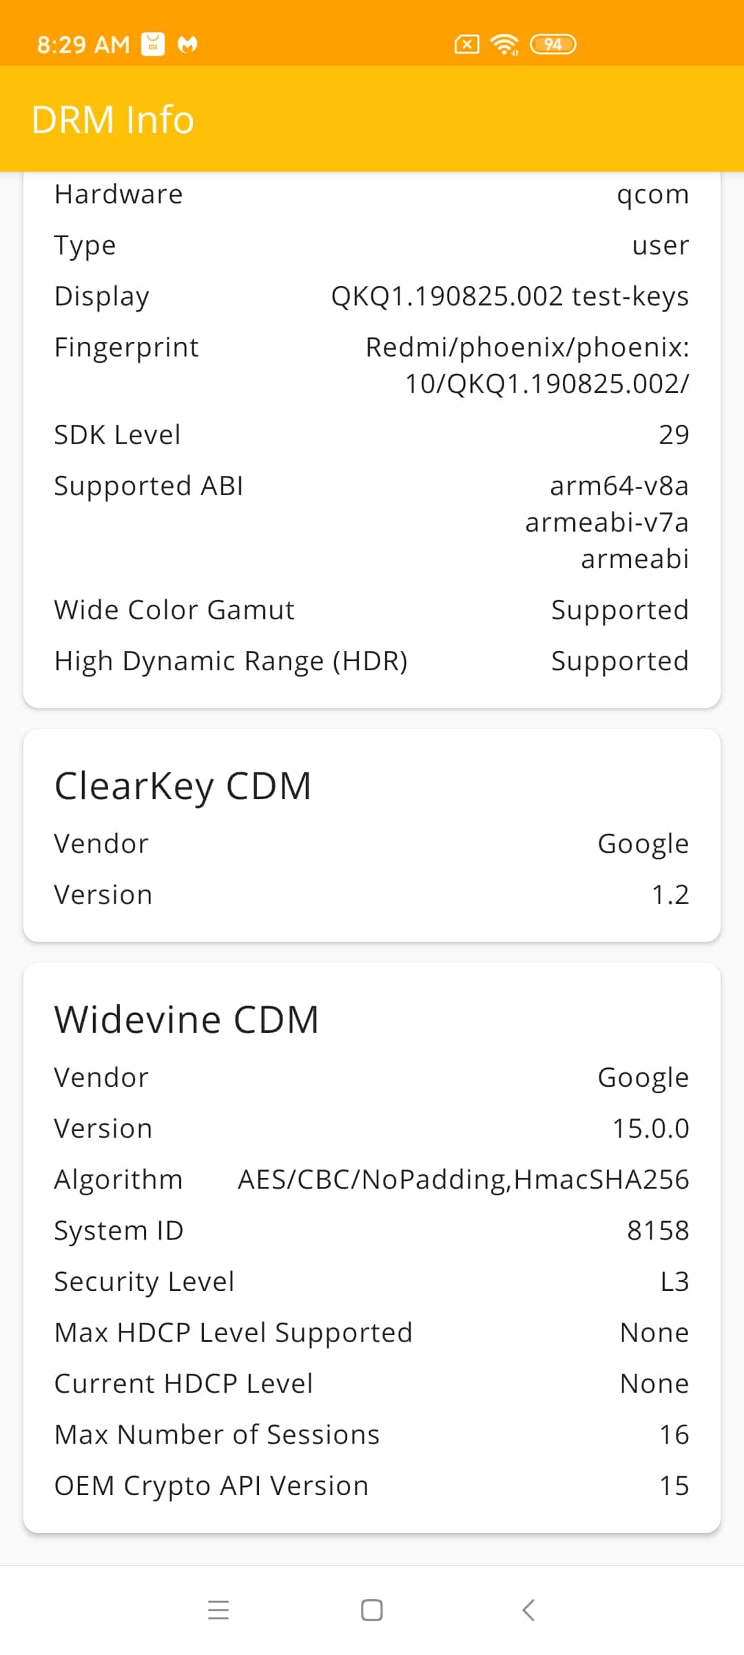Viewport: 744px width, 1655px height.
Task: Tap the Widevine Version 15.0.0 value
Action: coord(651,1128)
